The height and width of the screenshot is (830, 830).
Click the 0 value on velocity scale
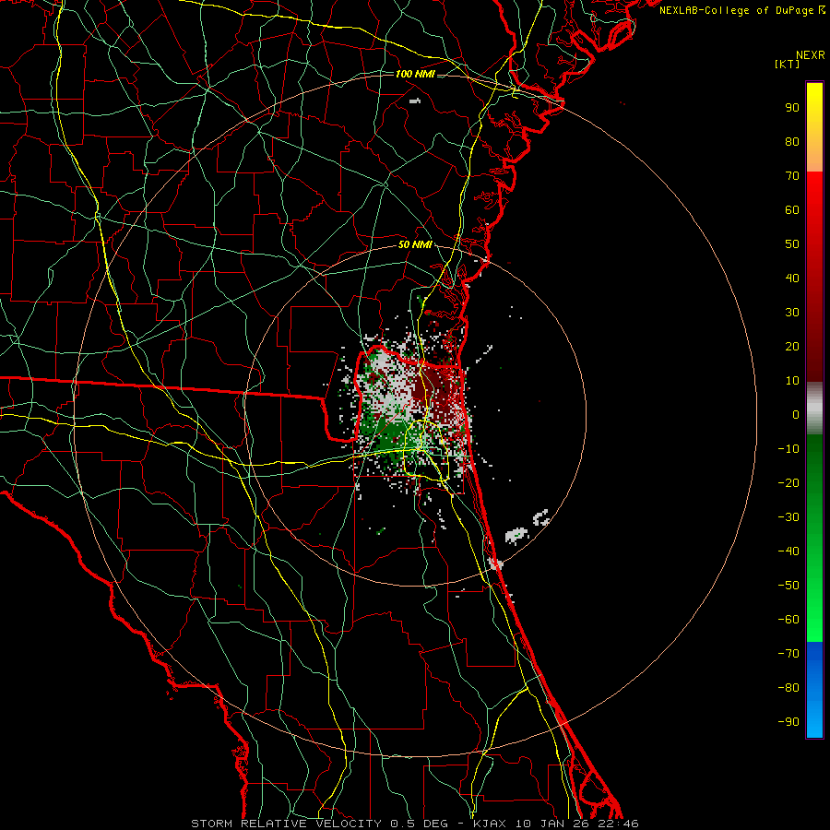coord(796,414)
